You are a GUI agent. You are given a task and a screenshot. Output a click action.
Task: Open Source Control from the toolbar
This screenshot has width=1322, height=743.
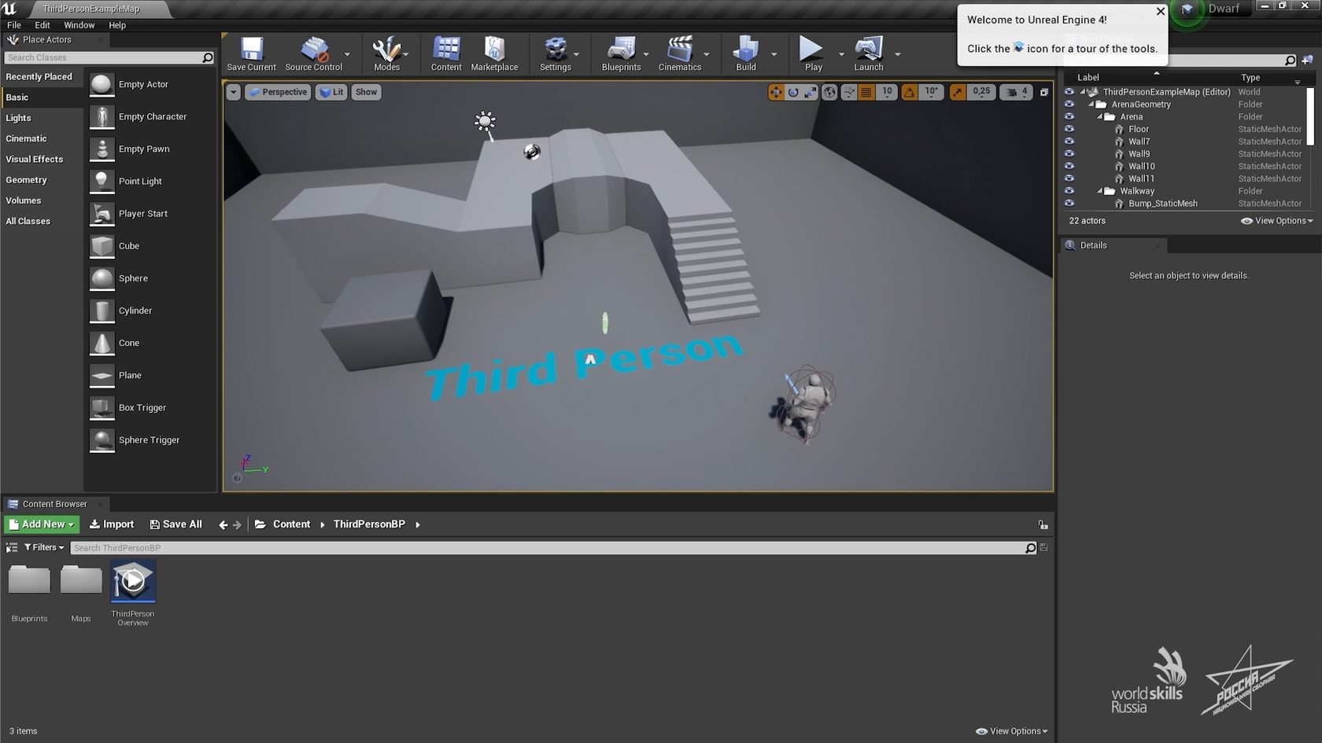[314, 53]
